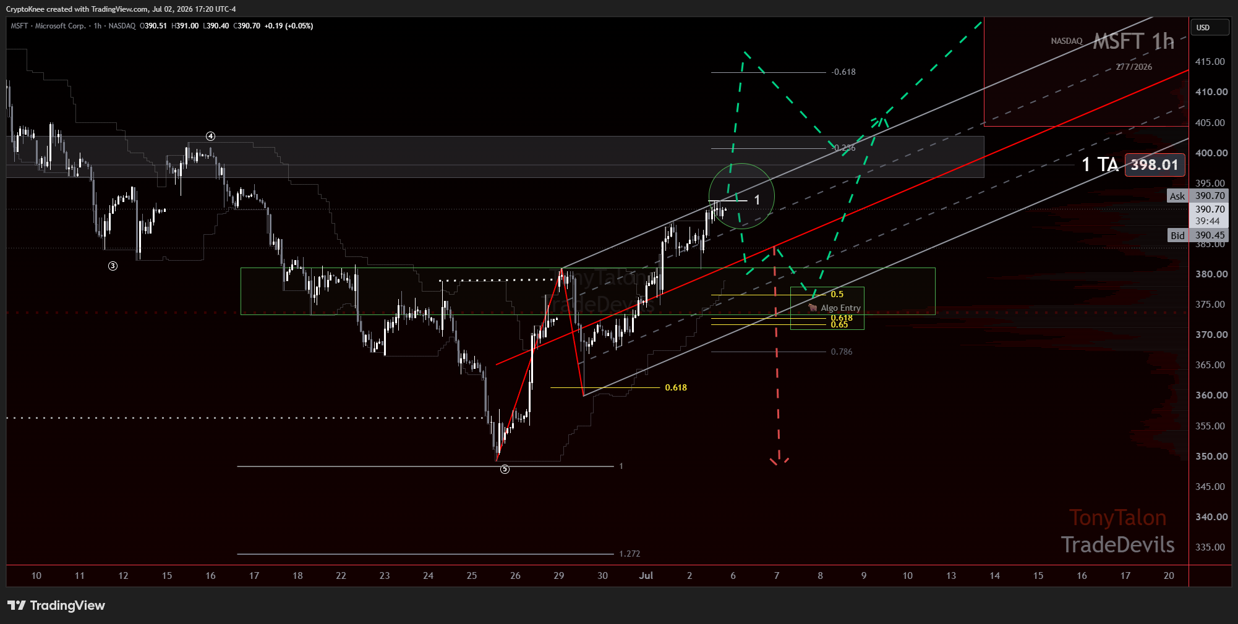The image size is (1238, 624).
Task: Select the '1 TA' text annotation
Action: pos(1100,164)
